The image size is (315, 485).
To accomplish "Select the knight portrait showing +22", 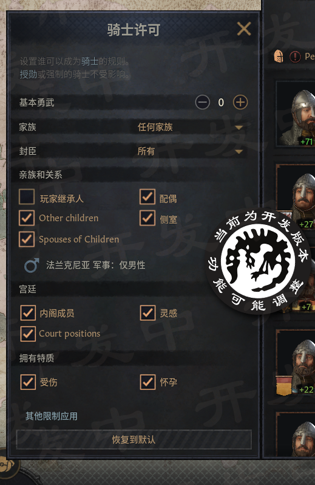I will pos(296,362).
